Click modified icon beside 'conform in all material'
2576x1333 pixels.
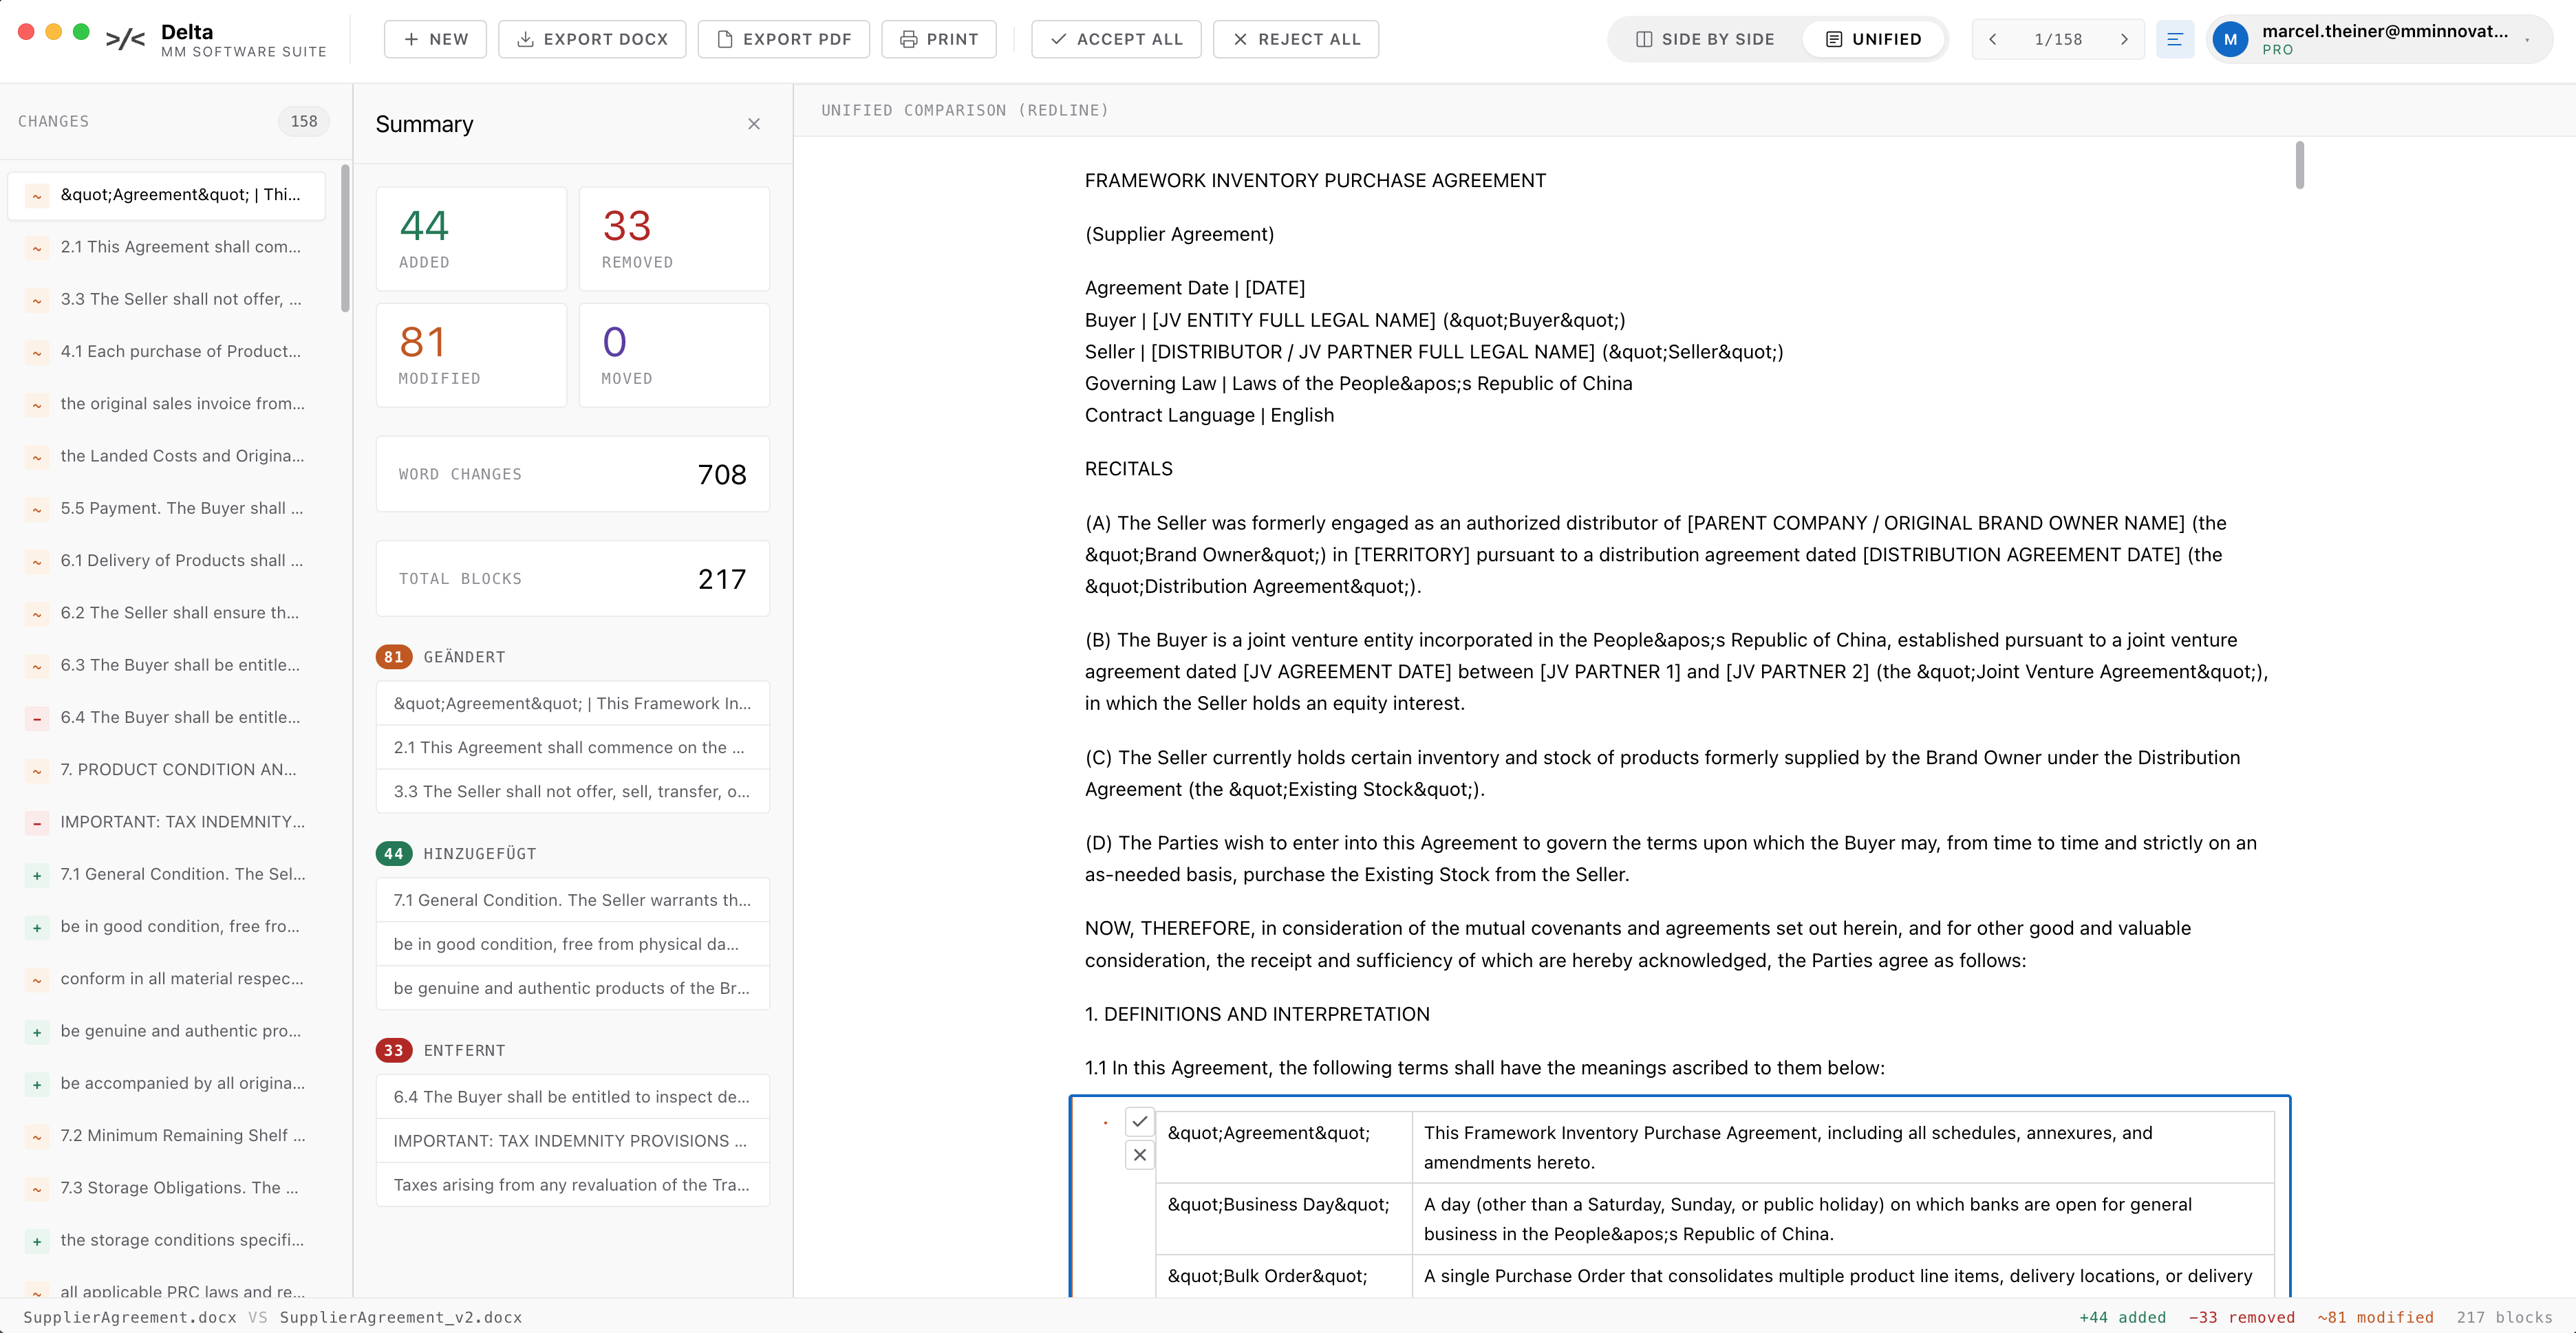(37, 979)
